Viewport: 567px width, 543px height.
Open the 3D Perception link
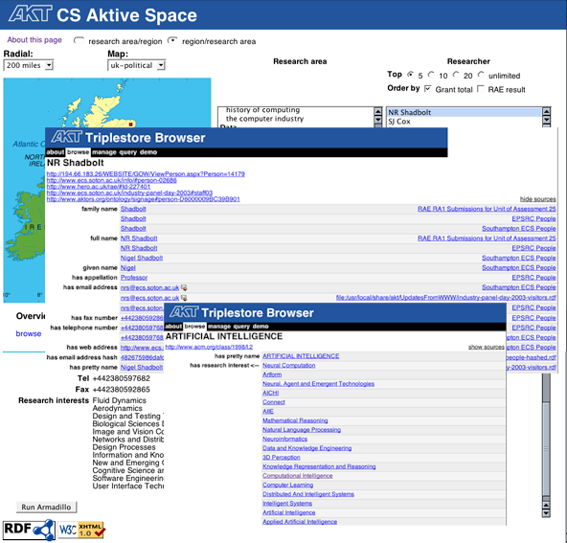tap(282, 458)
